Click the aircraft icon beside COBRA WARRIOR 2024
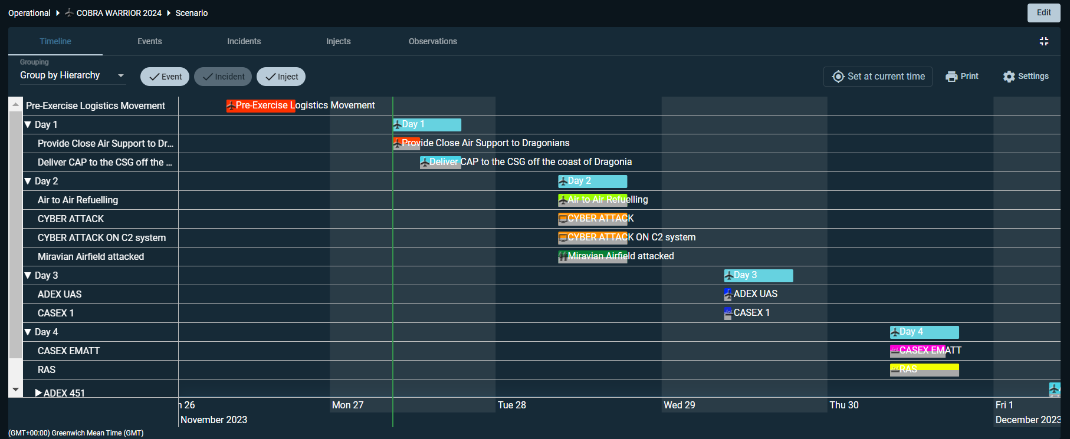 point(69,12)
